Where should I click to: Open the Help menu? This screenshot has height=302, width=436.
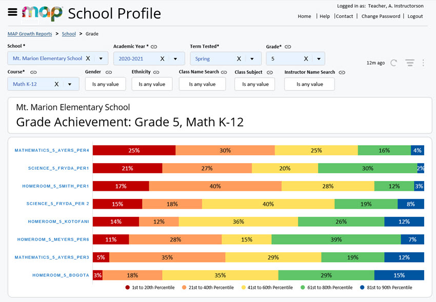(325, 16)
